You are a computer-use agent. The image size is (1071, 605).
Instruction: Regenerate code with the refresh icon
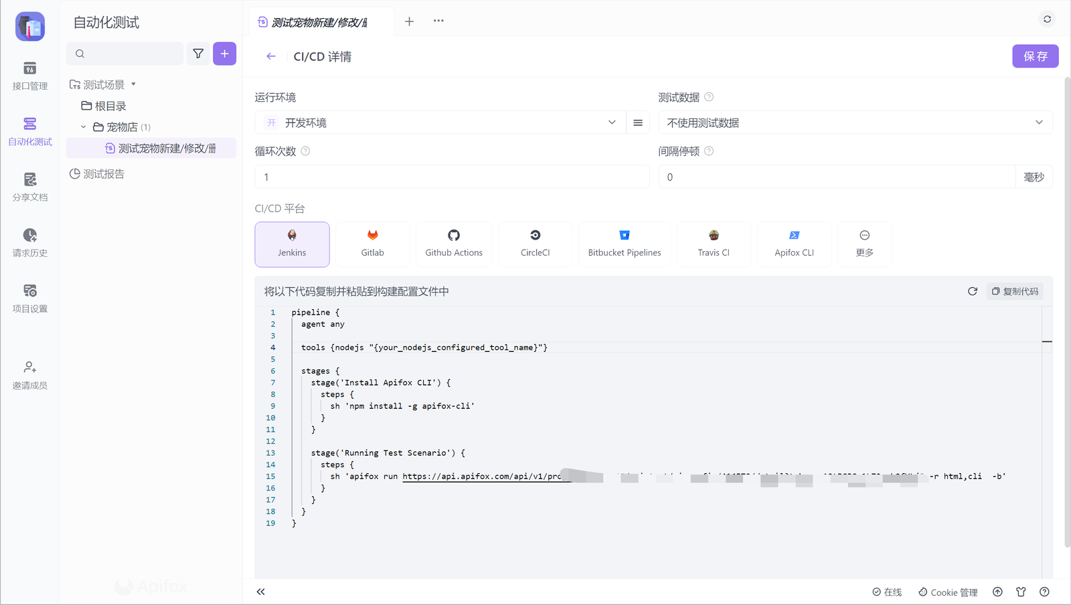point(972,291)
